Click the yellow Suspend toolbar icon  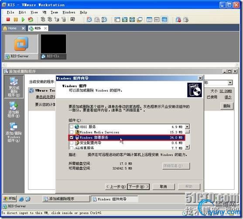tap(16, 20)
